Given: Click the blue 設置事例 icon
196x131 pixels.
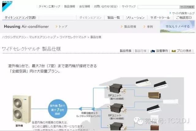Looking at the screenshot, I should (x=153, y=51).
